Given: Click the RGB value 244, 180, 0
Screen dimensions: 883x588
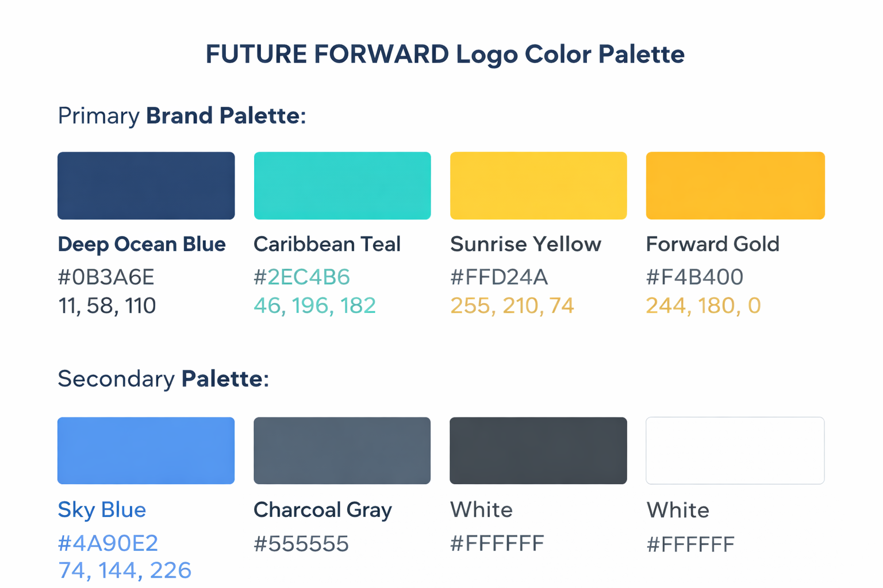Looking at the screenshot, I should [703, 305].
